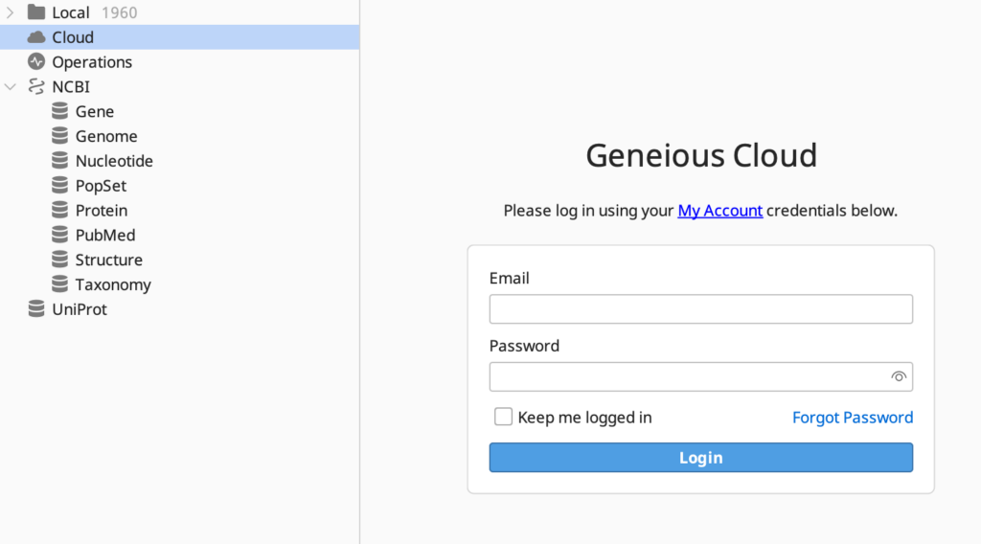981x544 pixels.
Task: Select Nucleotide in the NCBI tree
Action: click(x=114, y=161)
